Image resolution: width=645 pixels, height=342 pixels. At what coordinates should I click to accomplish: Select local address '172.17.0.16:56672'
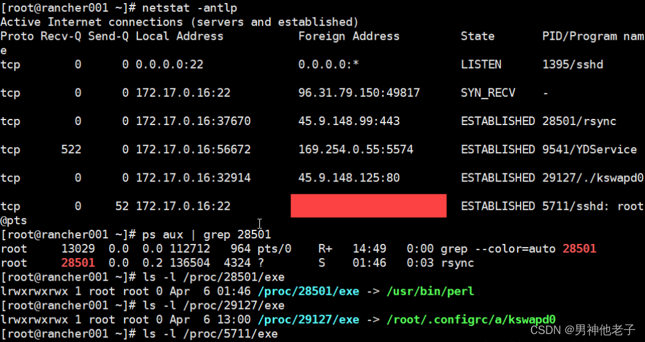pyautogui.click(x=193, y=150)
